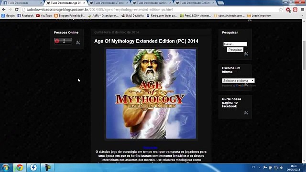
Task: Open the Free 18,000+ Animat bookmark
Action: (x=196, y=16)
